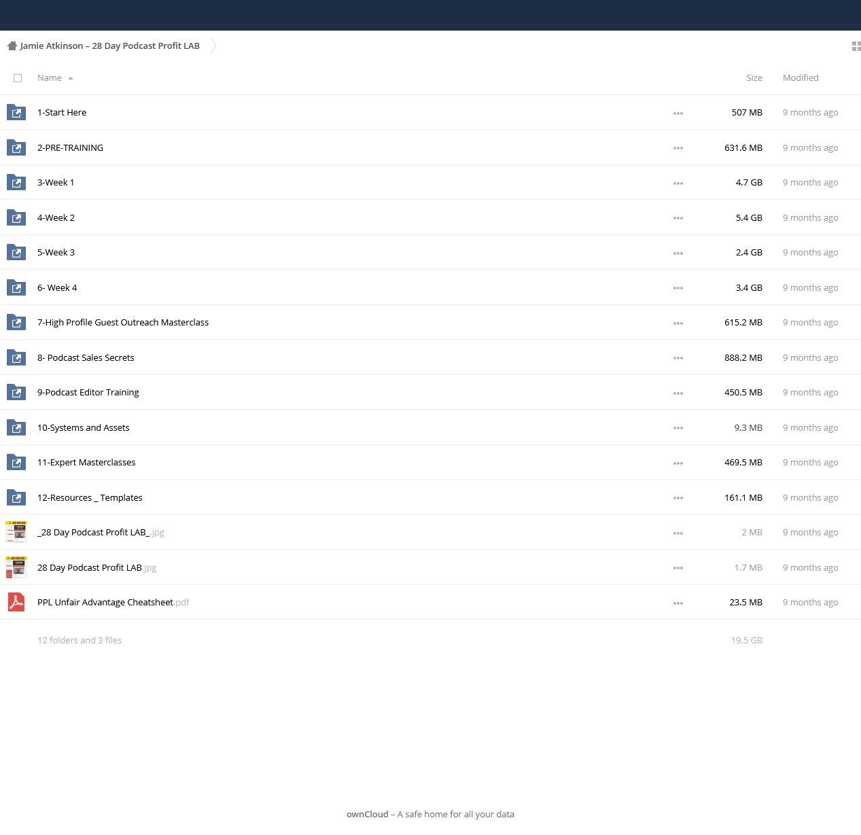Click the folder icon for 12-Resources _ Templates
The image size is (861, 835).
16,497
